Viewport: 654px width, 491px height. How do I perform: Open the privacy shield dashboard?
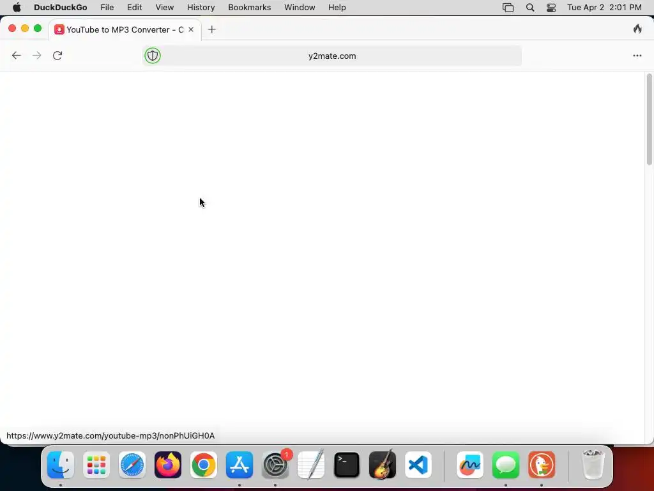153,56
